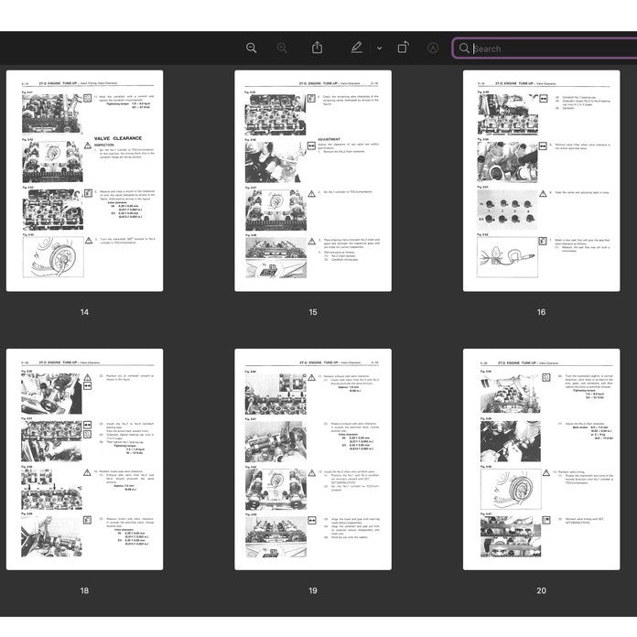637x637 pixels.
Task: Click the page number label 19
Action: pos(313,590)
